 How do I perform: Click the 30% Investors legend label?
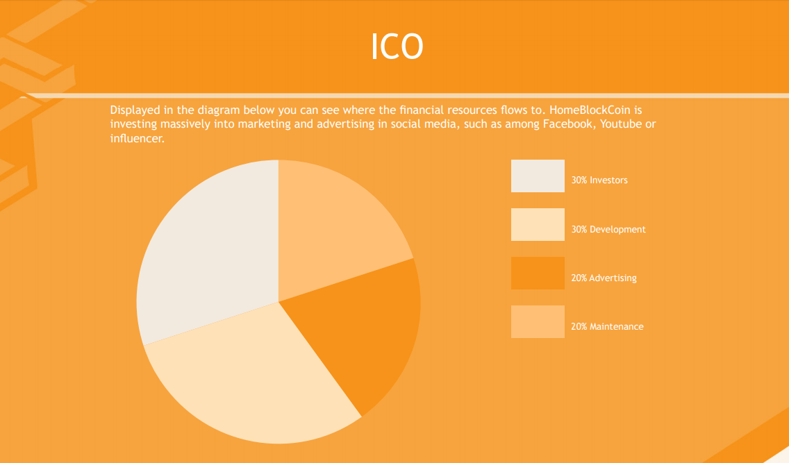click(x=599, y=180)
